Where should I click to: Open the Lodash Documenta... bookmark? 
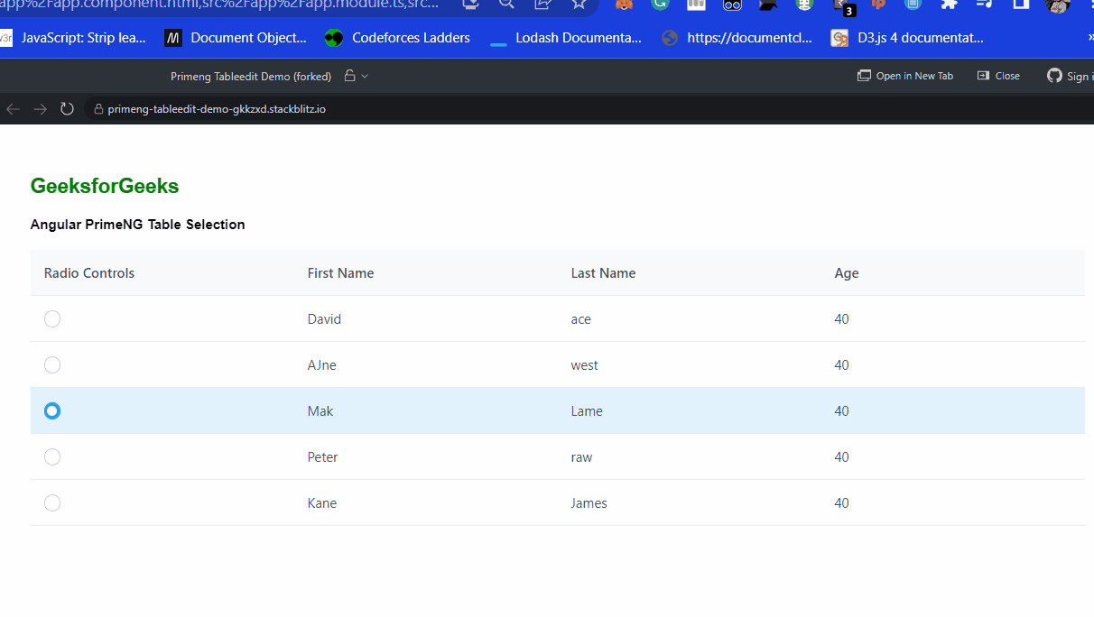(566, 38)
